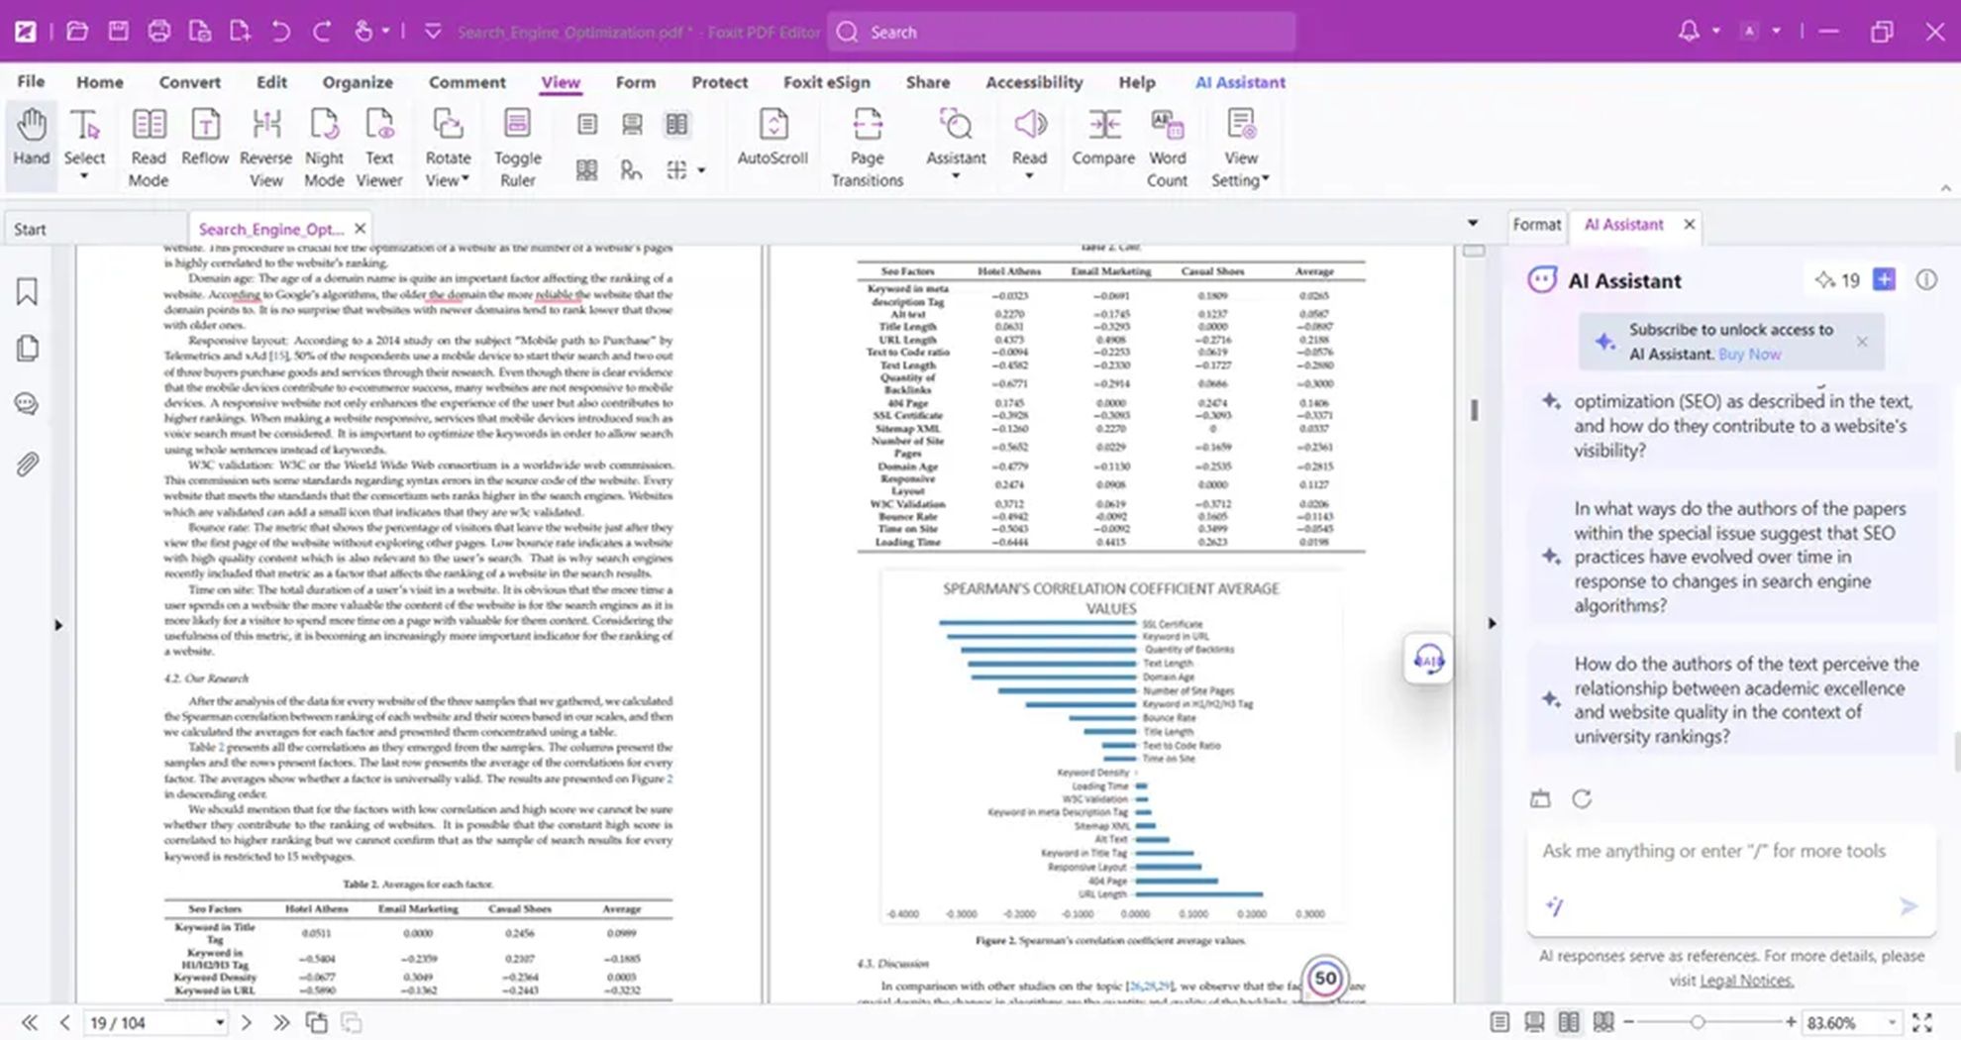Enter full screen mode
Viewport: 1961px width, 1040px height.
pos(1922,1022)
